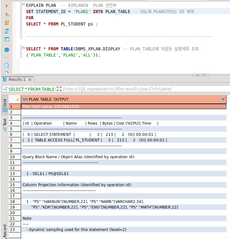Click the Note cell in row 21

click(x=124, y=218)
